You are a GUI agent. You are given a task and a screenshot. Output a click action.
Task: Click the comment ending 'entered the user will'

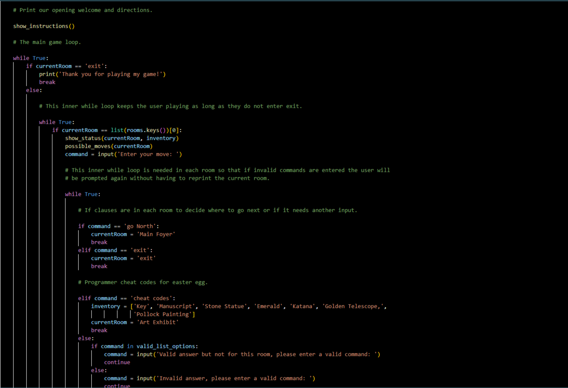coord(228,170)
